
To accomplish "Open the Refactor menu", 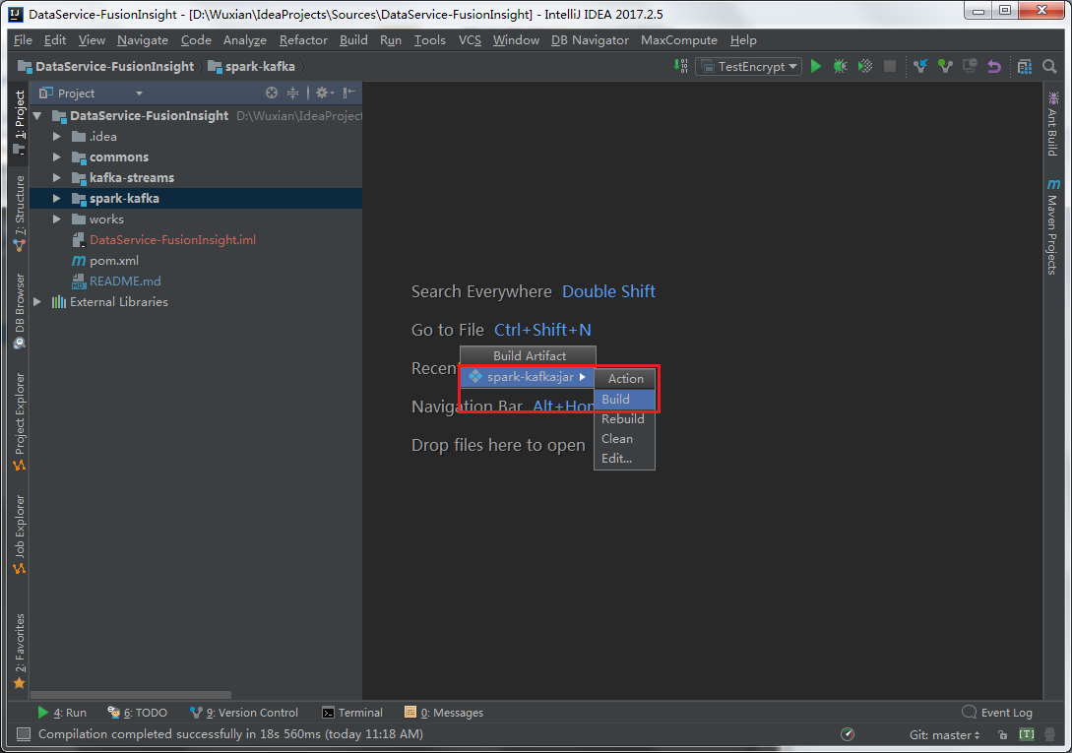I will (x=303, y=39).
